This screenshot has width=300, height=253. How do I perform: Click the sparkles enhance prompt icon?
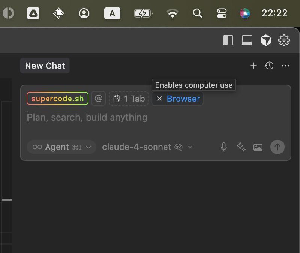pos(241,147)
